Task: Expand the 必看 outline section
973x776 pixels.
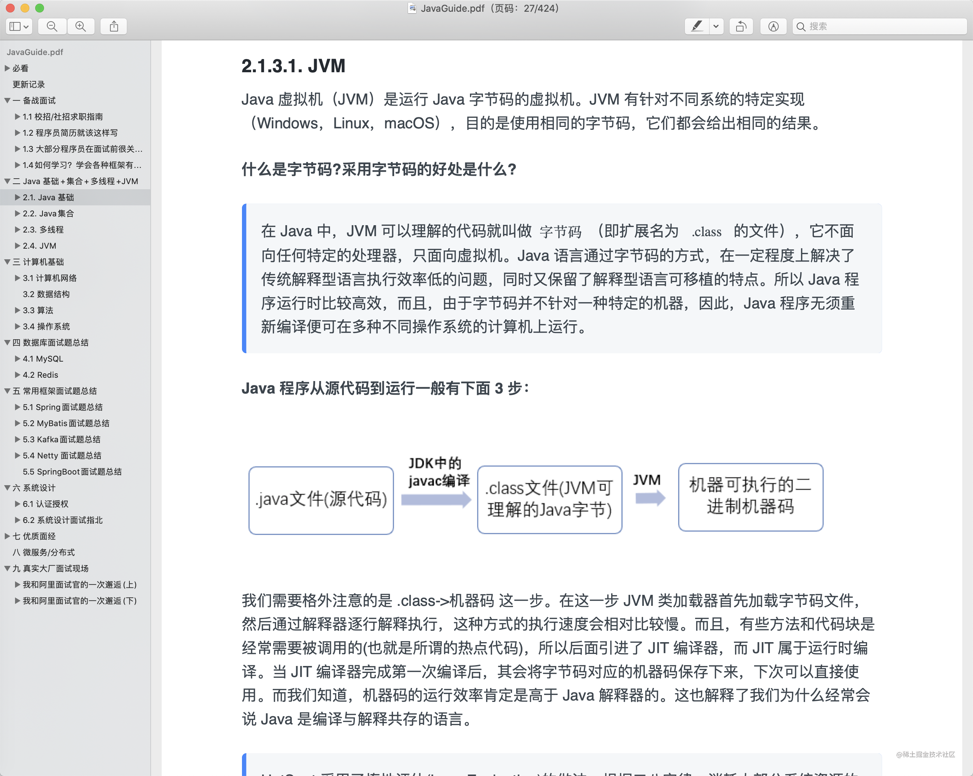Action: pos(7,68)
